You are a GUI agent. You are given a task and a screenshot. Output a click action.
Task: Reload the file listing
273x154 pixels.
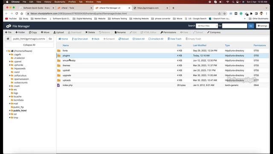(x=124, y=39)
